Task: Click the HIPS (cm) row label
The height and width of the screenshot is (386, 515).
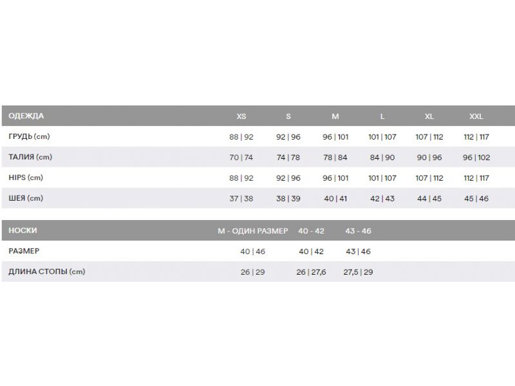Action: tap(26, 178)
